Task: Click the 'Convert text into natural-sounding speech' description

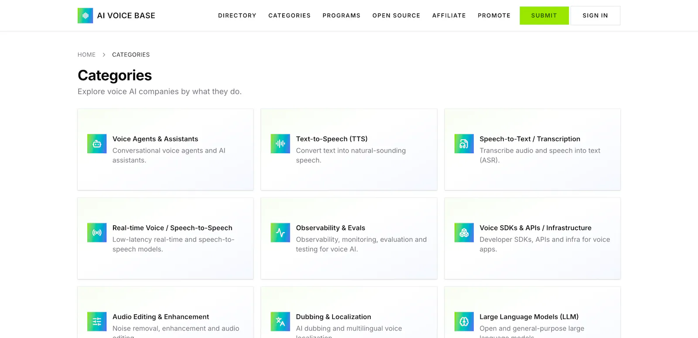Action: coord(351,155)
